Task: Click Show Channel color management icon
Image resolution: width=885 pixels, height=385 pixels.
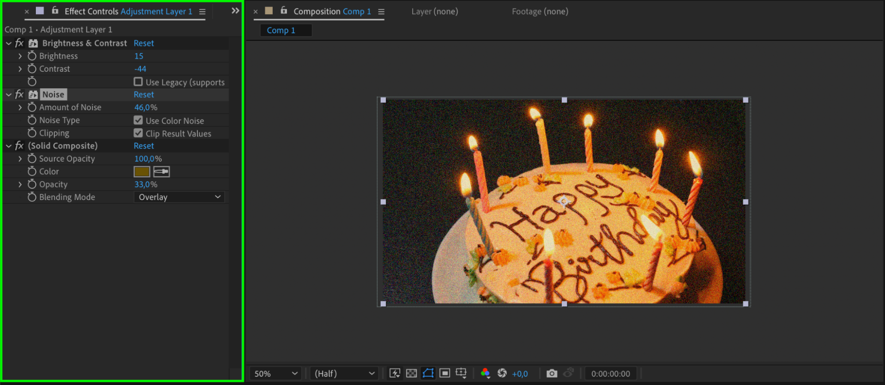Action: pos(485,373)
